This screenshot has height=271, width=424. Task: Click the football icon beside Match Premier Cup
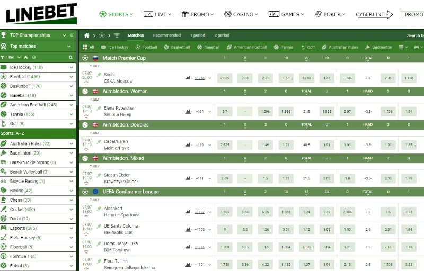click(85, 58)
